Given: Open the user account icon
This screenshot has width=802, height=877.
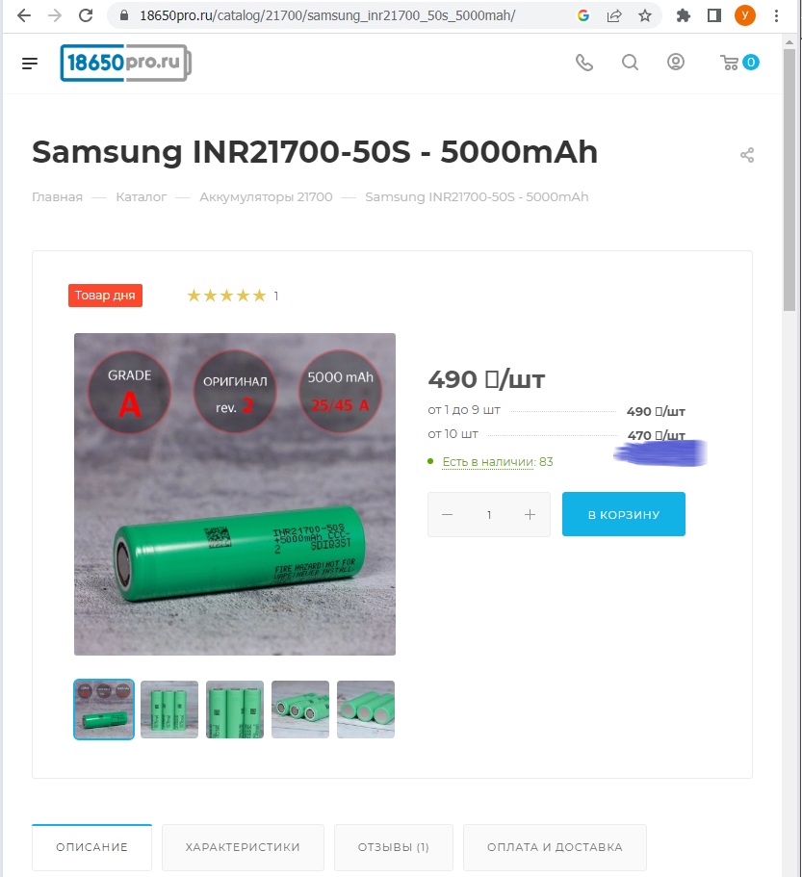Looking at the screenshot, I should click(676, 63).
